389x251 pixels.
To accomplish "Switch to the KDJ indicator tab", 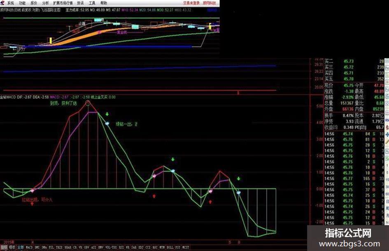I will (141, 247).
